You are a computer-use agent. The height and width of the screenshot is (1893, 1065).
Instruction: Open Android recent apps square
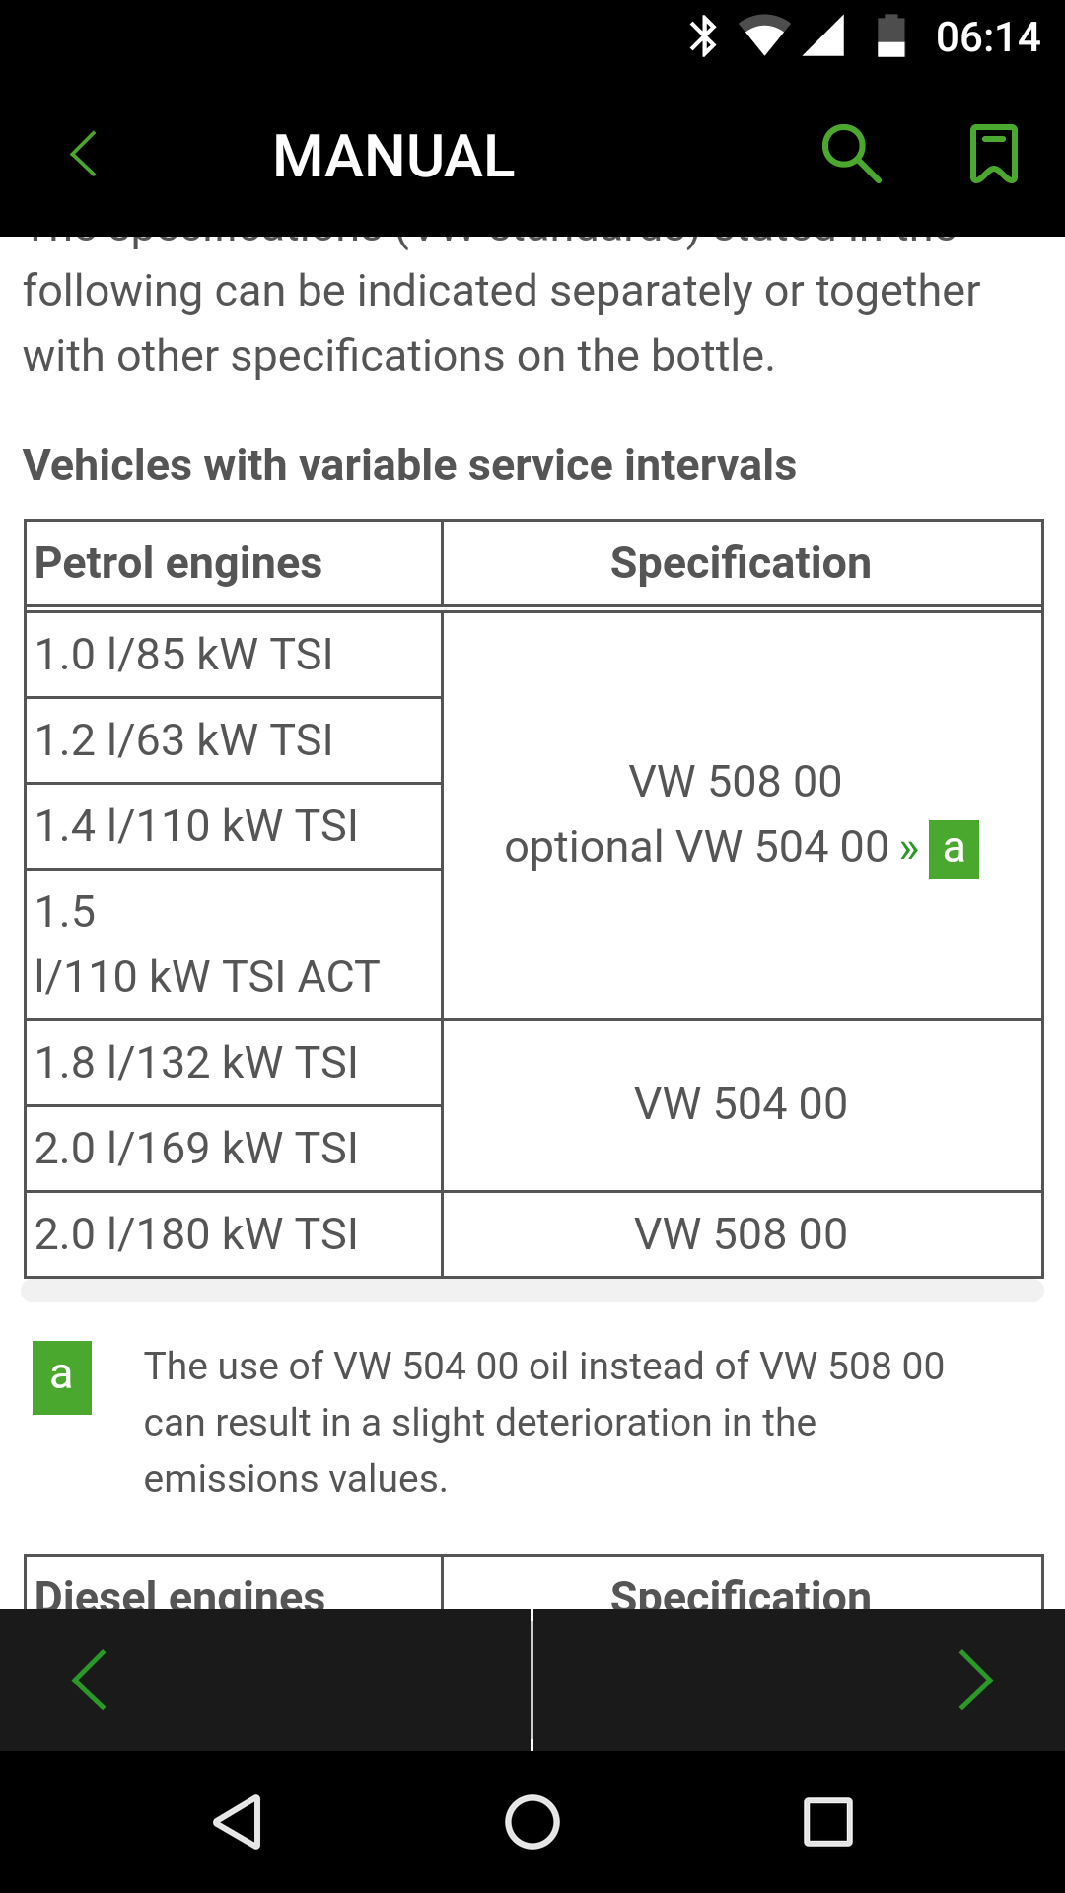click(828, 1821)
